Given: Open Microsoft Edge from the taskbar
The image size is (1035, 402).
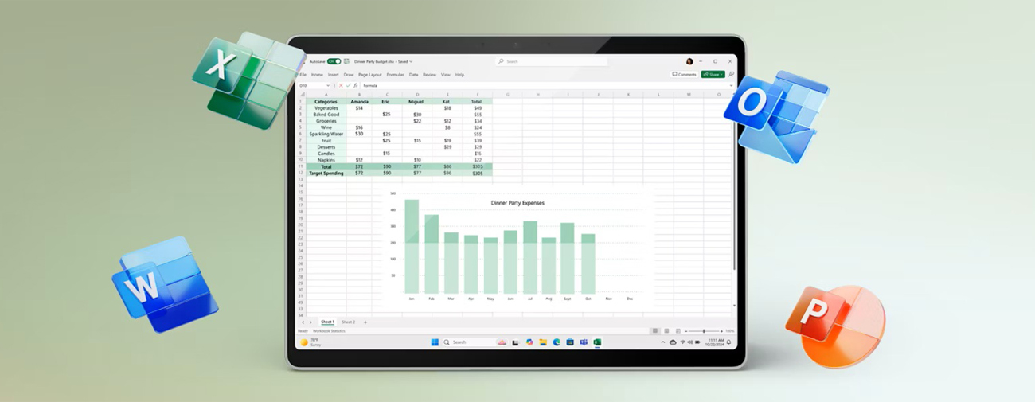Looking at the screenshot, I should click(x=557, y=342).
